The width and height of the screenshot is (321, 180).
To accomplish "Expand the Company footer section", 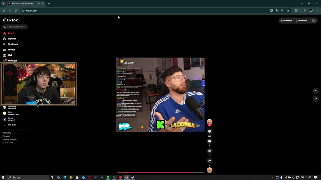I will pyautogui.click(x=7, y=133).
